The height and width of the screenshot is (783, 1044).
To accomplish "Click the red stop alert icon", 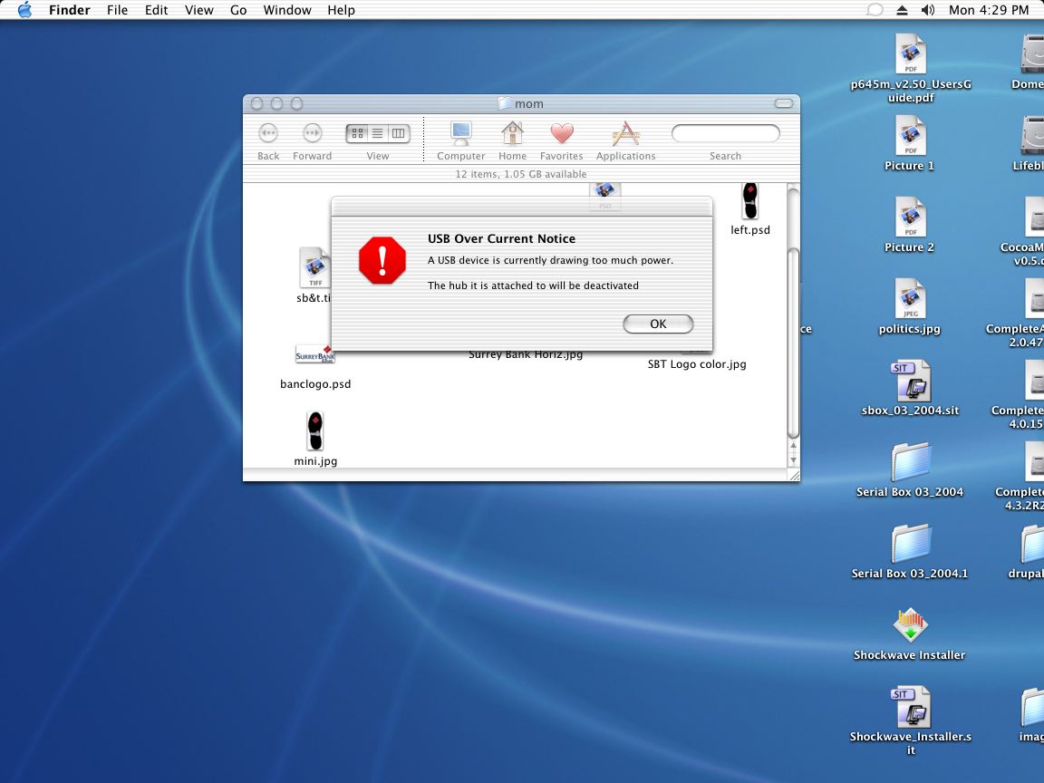I will [x=382, y=260].
